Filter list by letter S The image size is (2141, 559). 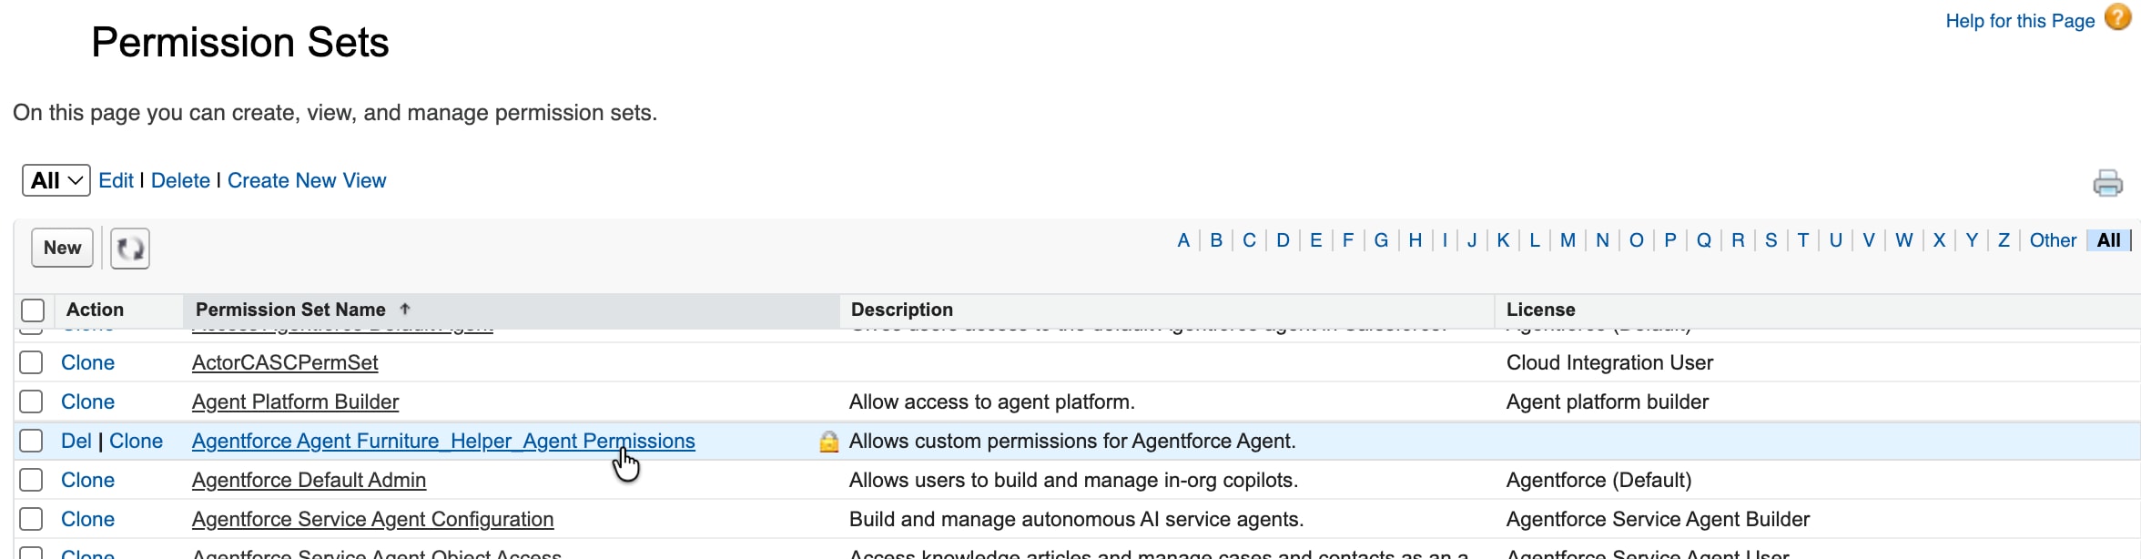[x=1771, y=240]
